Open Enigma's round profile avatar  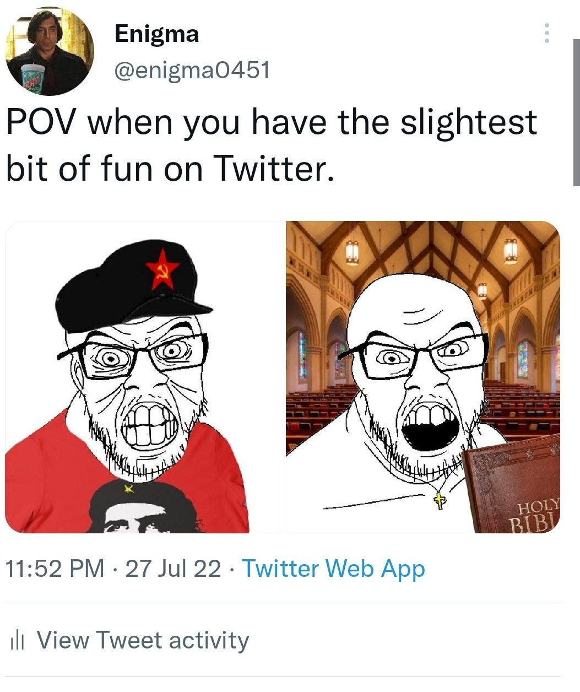(50, 52)
